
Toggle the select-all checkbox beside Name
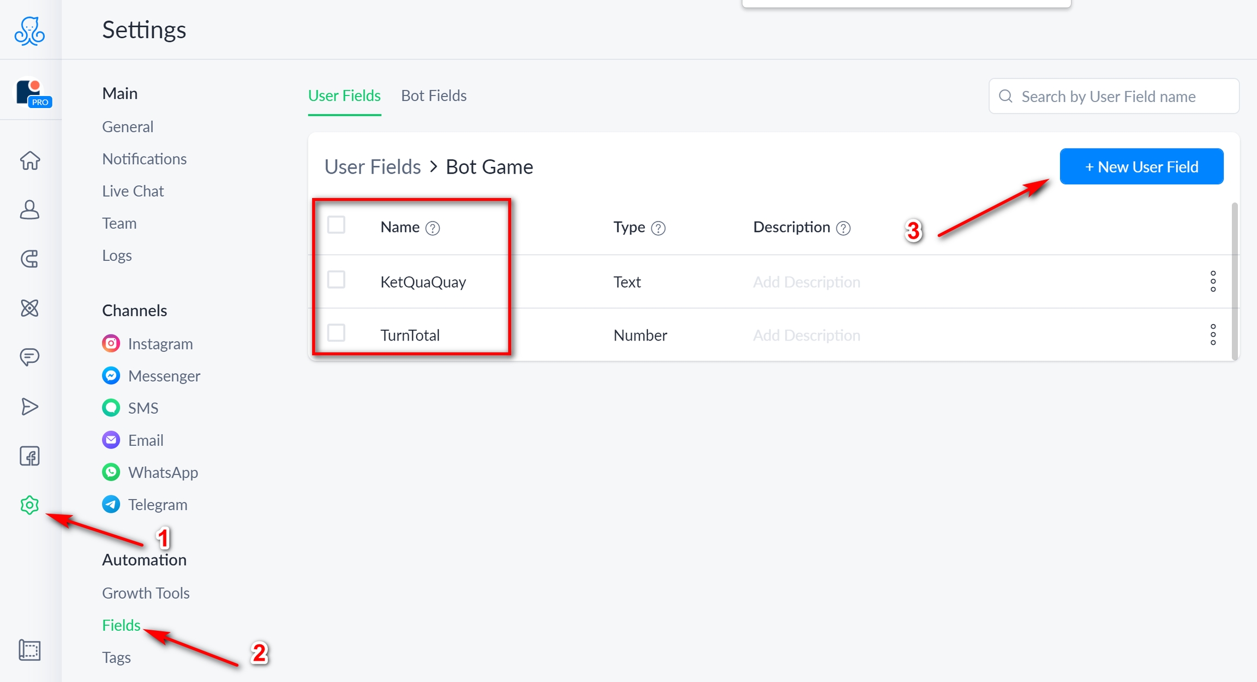tap(336, 225)
